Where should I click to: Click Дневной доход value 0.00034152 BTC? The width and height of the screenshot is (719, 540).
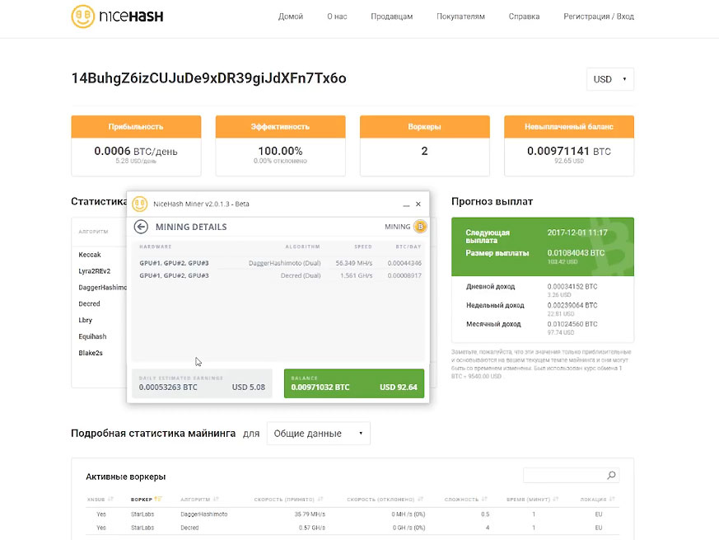[x=572, y=287]
